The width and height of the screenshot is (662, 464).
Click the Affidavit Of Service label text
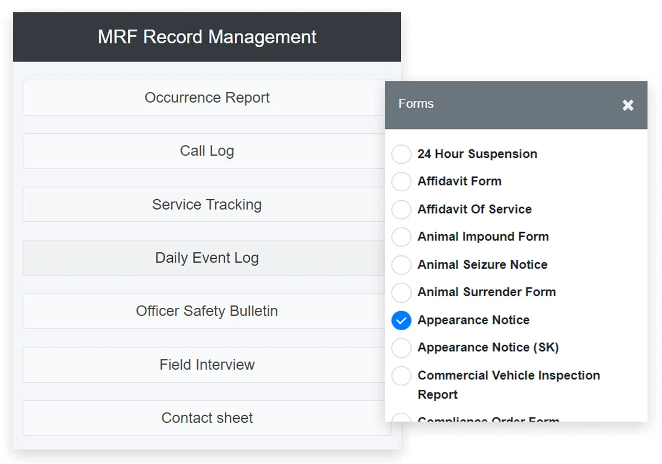(475, 209)
